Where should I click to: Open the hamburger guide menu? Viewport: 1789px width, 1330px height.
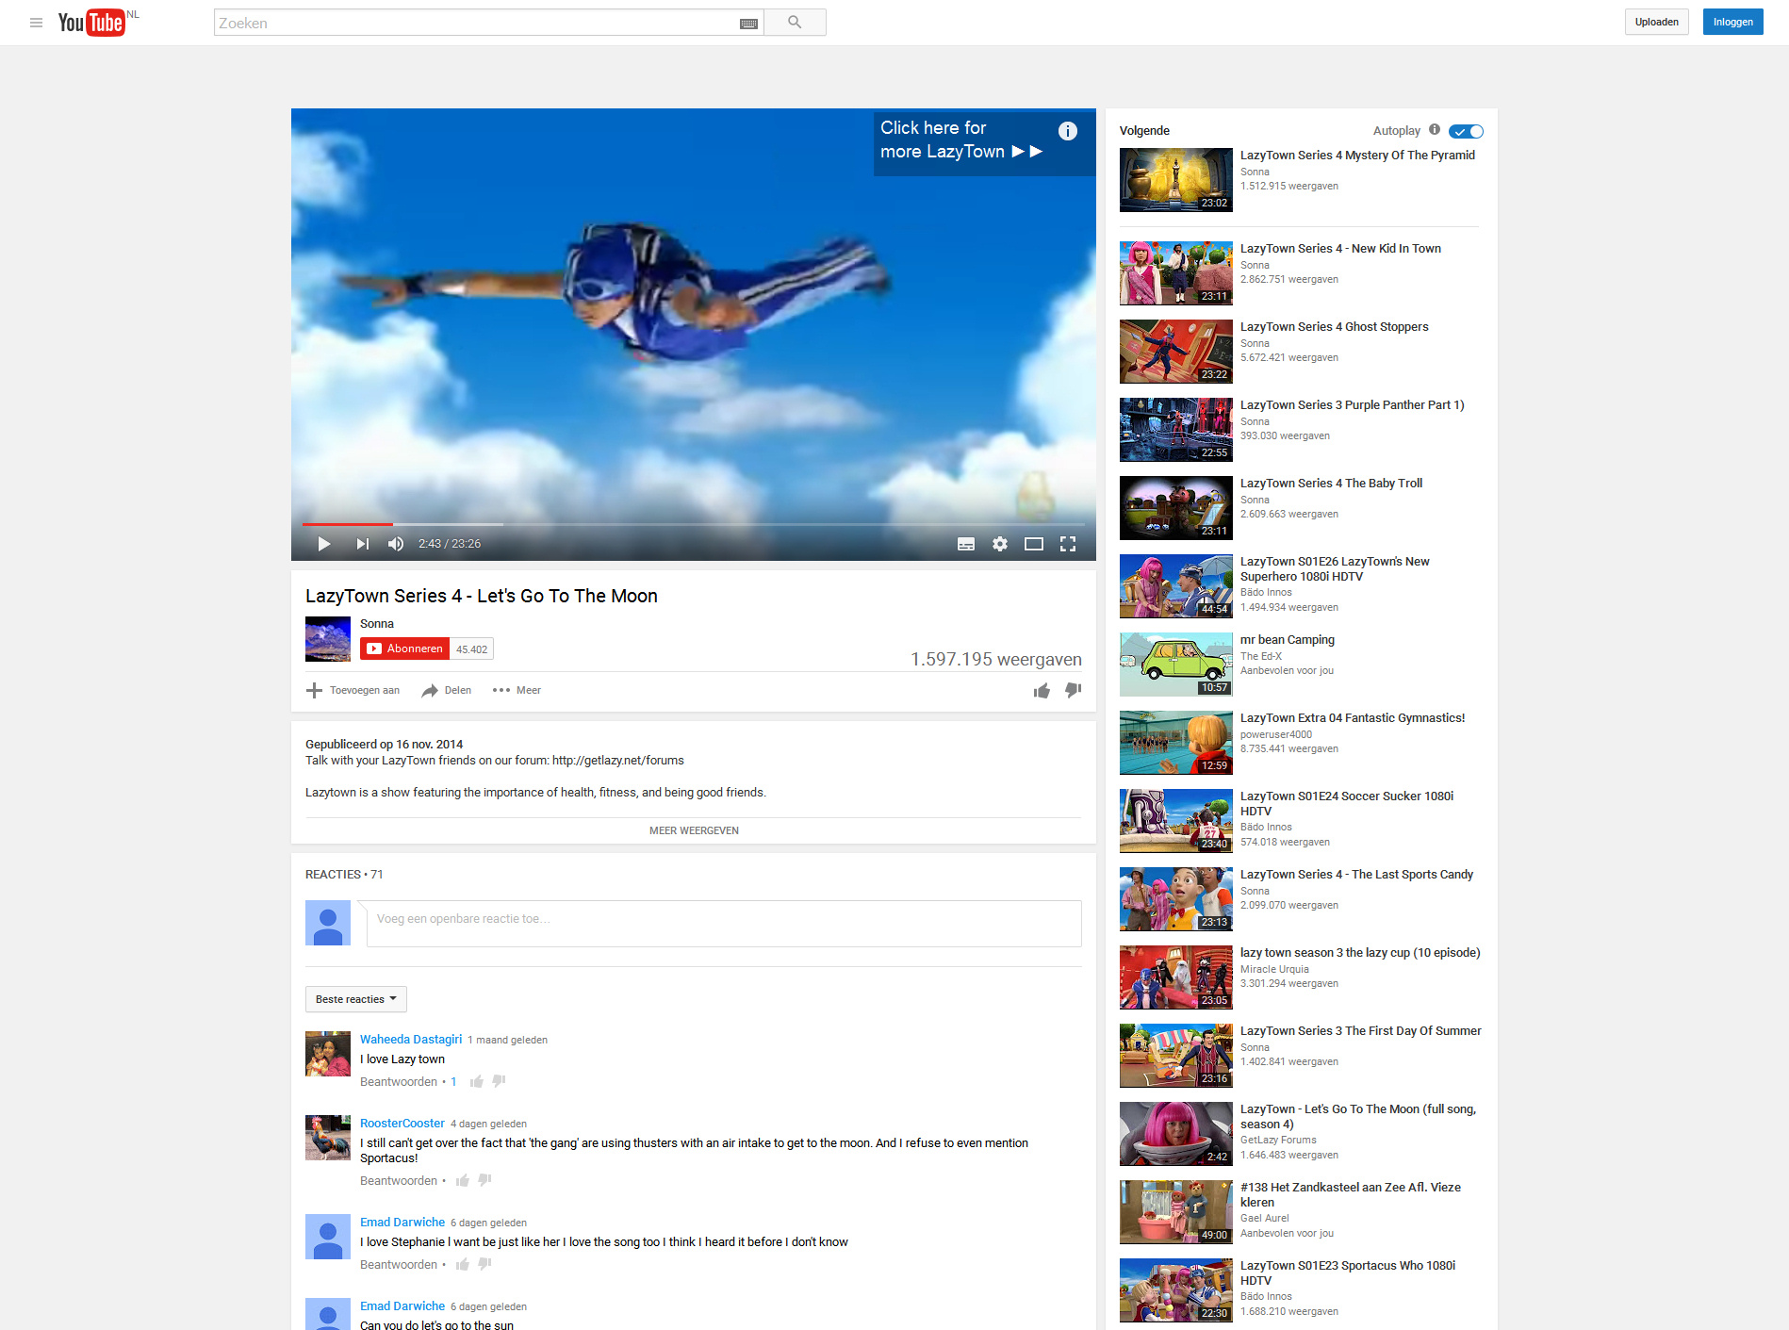tap(37, 23)
